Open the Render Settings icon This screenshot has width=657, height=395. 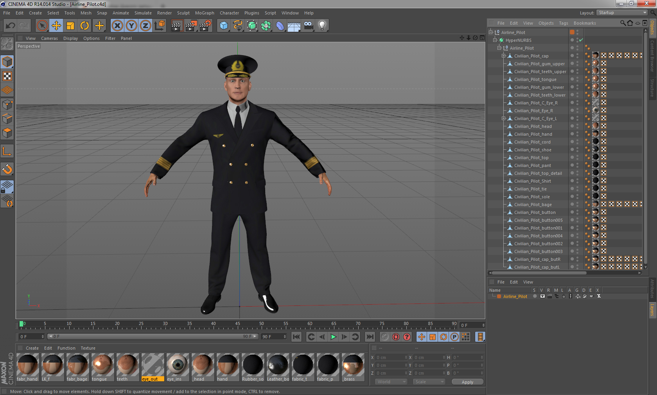(x=205, y=25)
